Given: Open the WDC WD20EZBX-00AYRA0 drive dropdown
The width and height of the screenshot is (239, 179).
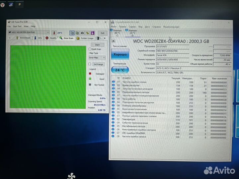Looking at the screenshot, I should pos(29,32).
